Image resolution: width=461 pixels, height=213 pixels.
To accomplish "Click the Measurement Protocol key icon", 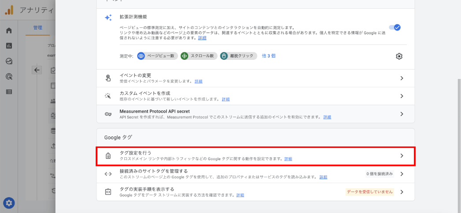I will tap(108, 114).
